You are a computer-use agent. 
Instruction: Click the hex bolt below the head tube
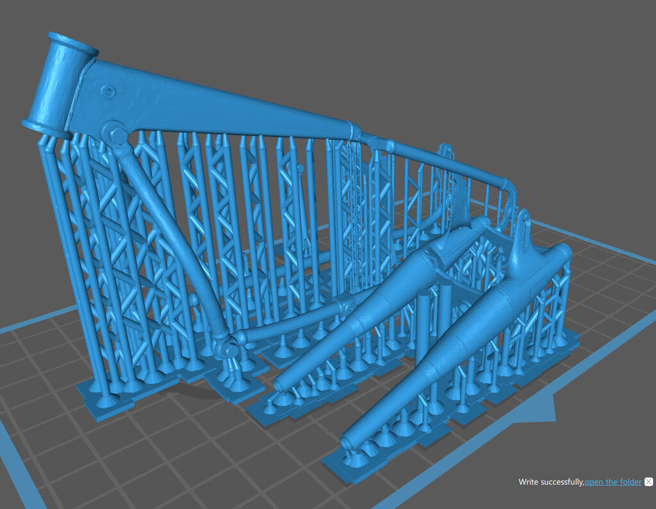pyautogui.click(x=117, y=136)
